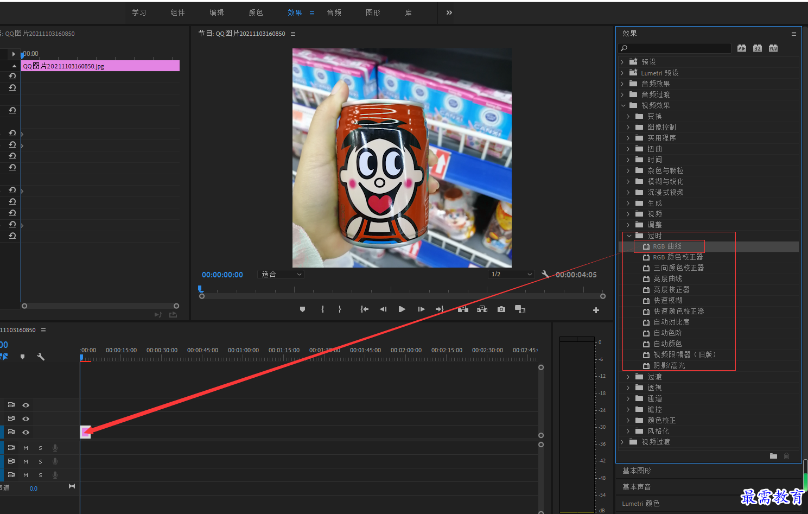Screen dimensions: 808x514
Task: Click the Mark In bracket button
Action: coord(322,309)
